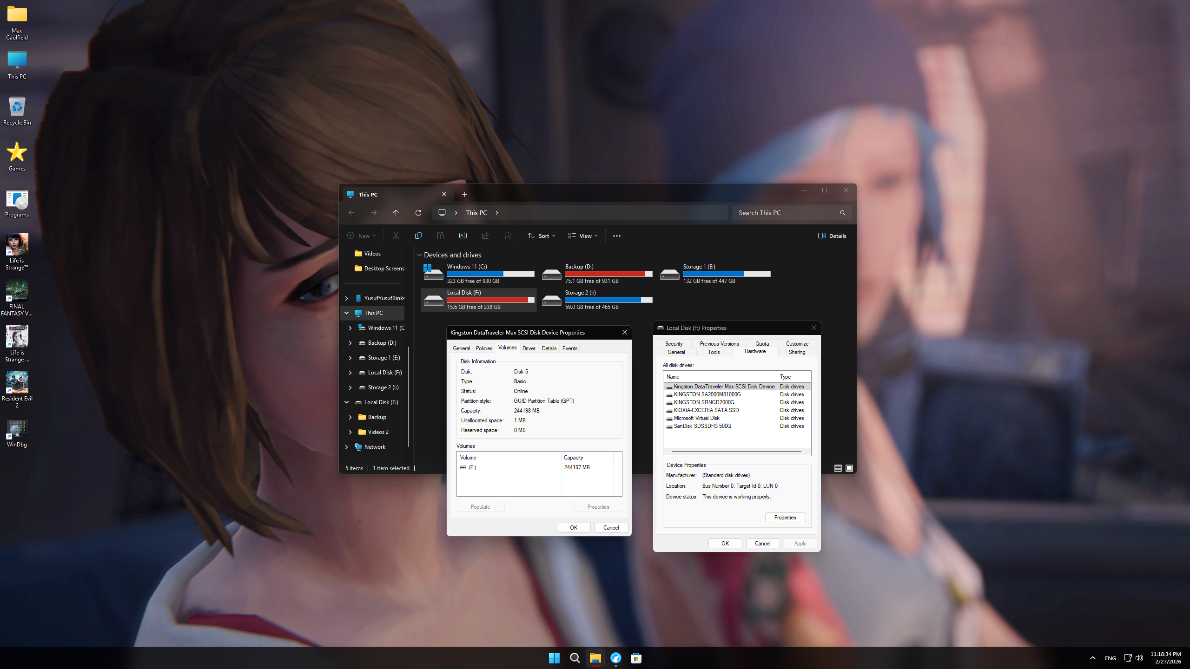Open the Recycle Bin desktop icon
Image resolution: width=1190 pixels, height=669 pixels.
17,111
